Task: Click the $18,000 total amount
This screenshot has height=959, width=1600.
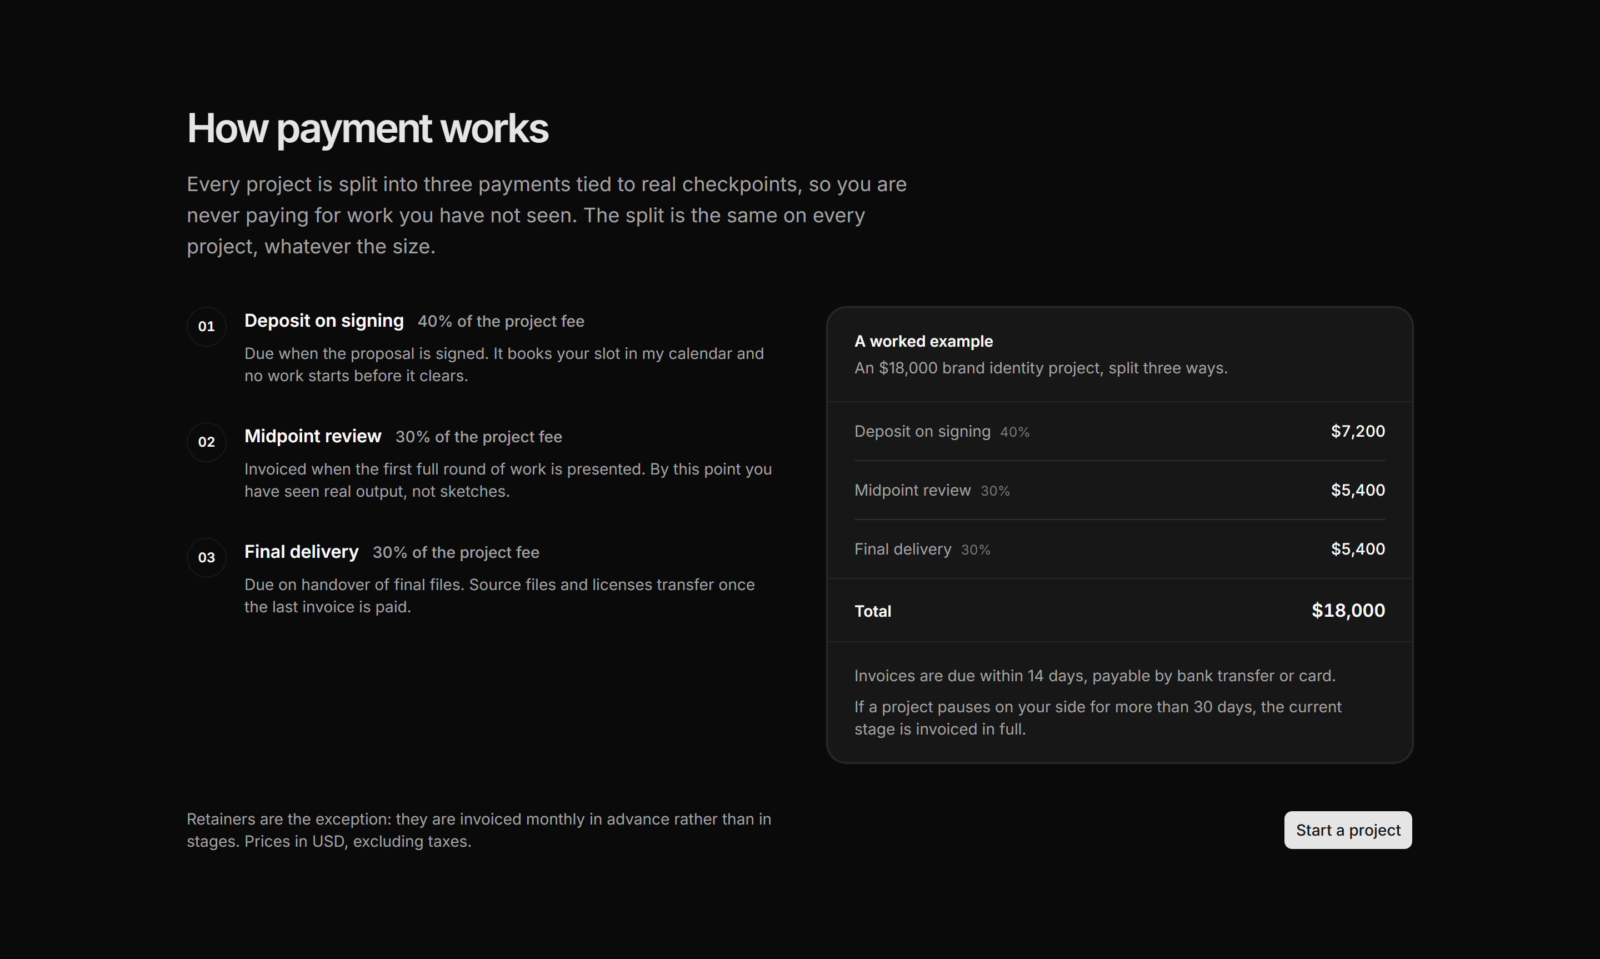Action: coord(1348,610)
